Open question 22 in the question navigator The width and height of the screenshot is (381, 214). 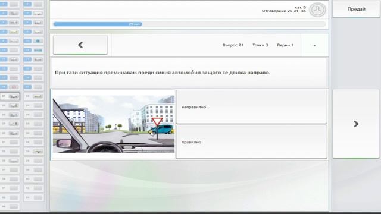pos(33,96)
